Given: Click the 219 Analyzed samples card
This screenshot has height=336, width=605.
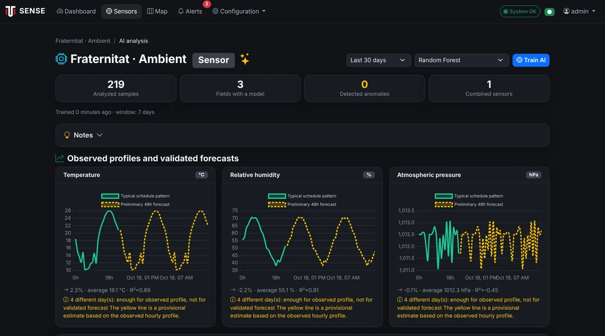Looking at the screenshot, I should click(116, 88).
